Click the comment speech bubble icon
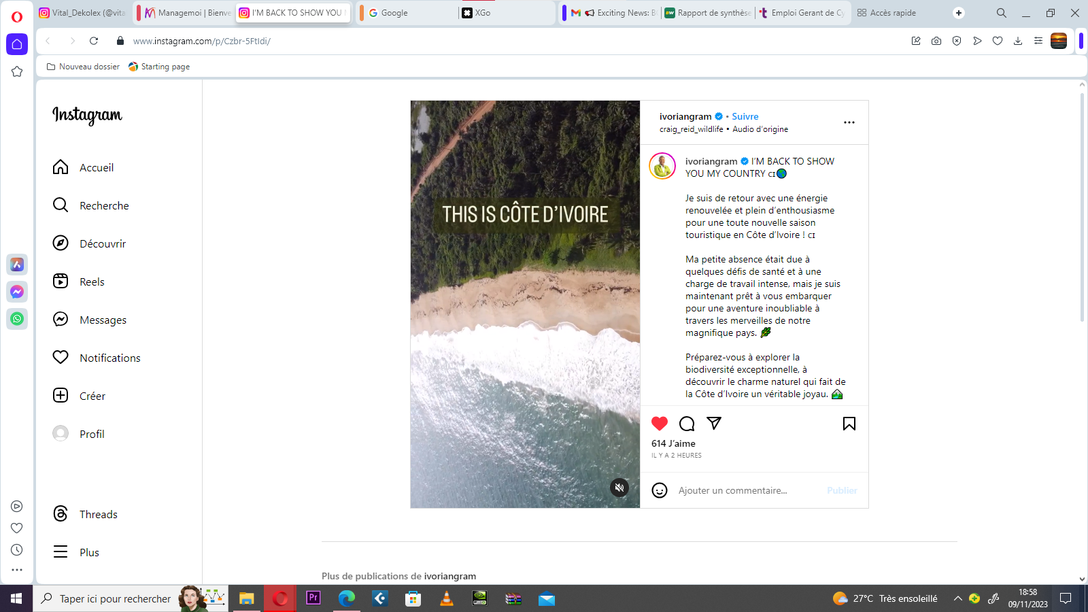 [x=687, y=424]
